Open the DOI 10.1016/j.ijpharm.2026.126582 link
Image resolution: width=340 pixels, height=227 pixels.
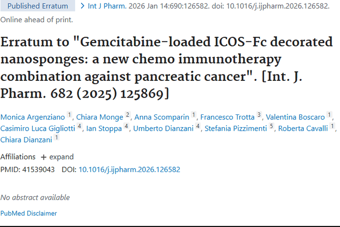coord(129,169)
